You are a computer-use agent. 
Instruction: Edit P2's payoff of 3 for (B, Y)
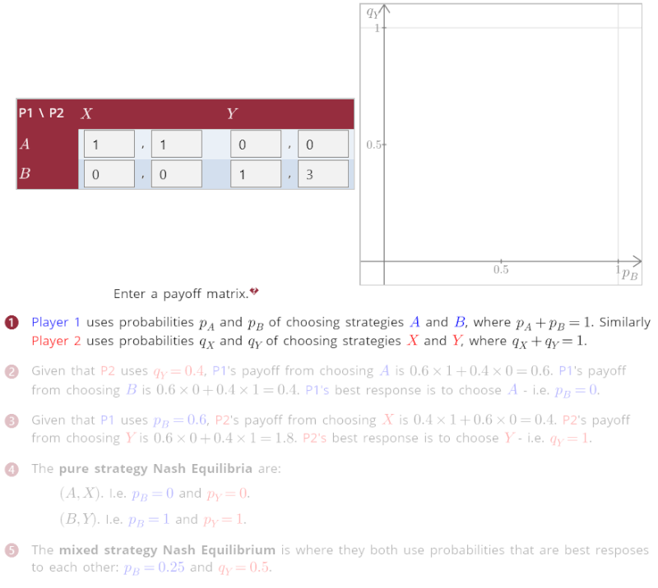click(x=322, y=174)
